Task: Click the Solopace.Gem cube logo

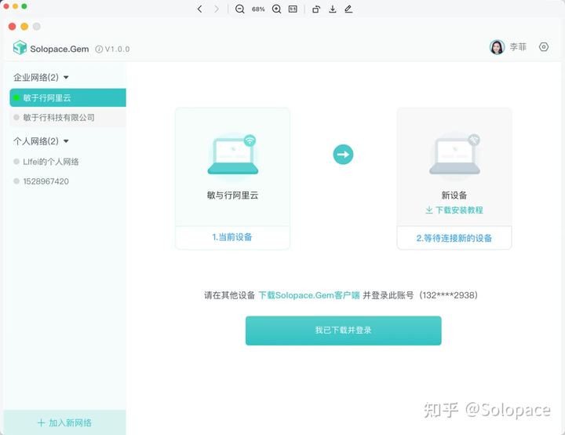Action: (20, 48)
